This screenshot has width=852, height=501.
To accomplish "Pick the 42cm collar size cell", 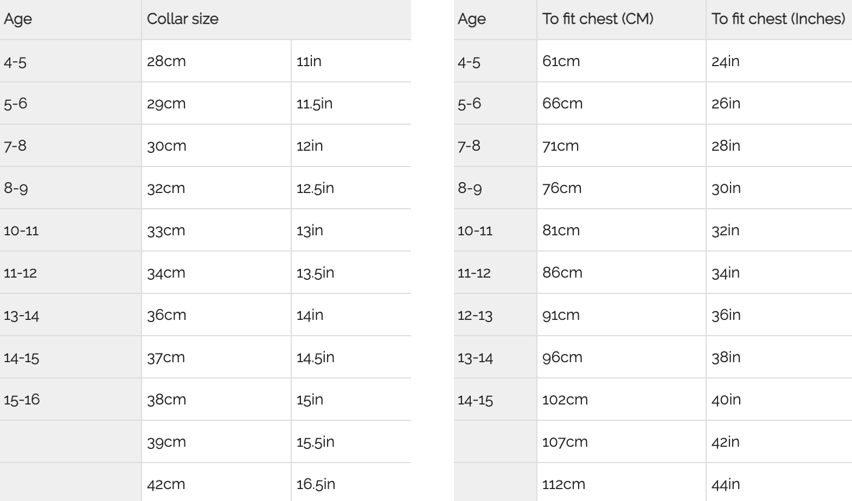I will 166,484.
